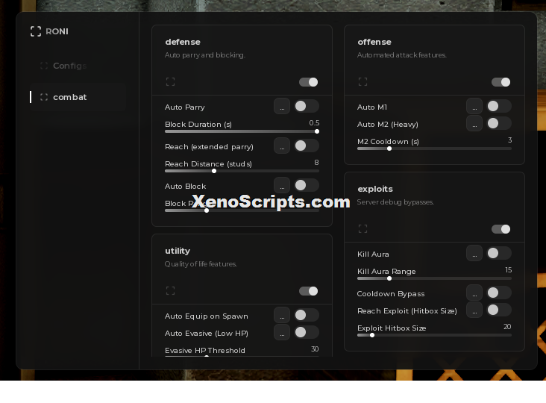Screen dimensions: 546x403
Task: Select the combat tab label
Action: (69, 97)
